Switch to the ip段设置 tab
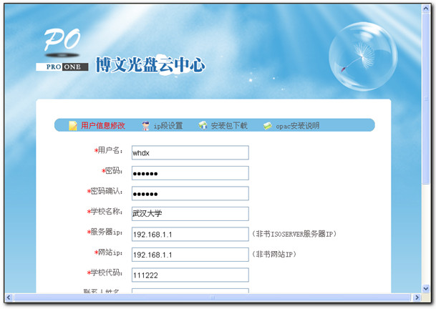Image resolution: width=436 pixels, height=309 pixels. point(168,126)
